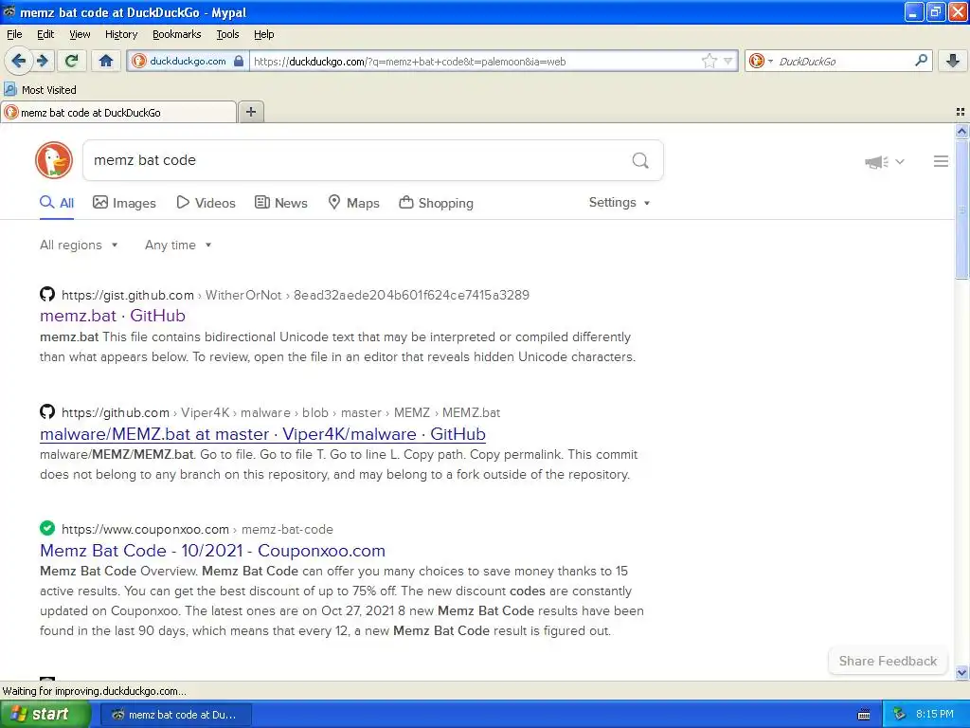The image size is (970, 728).
Task: Switch to Videos results
Action: 206,203
